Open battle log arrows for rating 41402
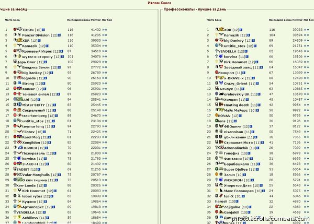The image size is (314, 224). pyautogui.click(x=105, y=30)
